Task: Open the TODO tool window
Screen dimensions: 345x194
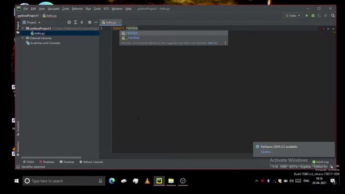Action: point(29,162)
